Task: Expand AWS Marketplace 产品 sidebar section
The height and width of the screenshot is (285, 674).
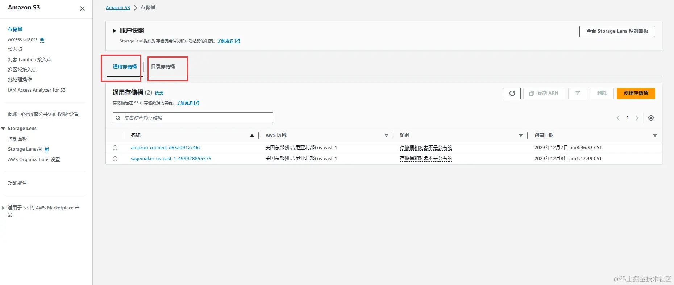Action: click(x=3, y=208)
